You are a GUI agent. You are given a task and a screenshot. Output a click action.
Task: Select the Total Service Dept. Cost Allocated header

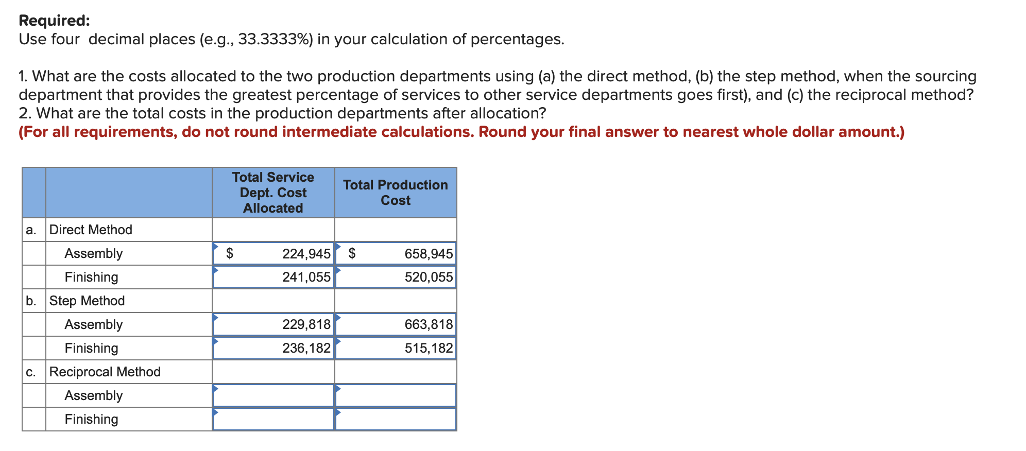click(x=273, y=193)
